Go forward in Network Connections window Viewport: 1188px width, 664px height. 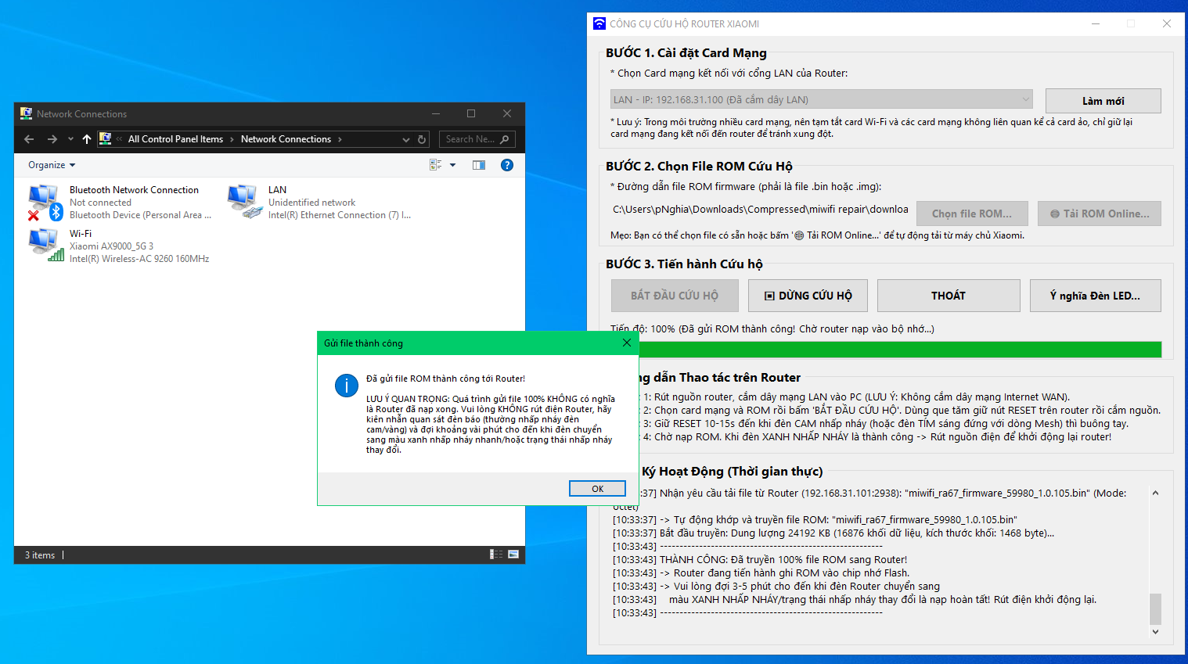coord(52,139)
